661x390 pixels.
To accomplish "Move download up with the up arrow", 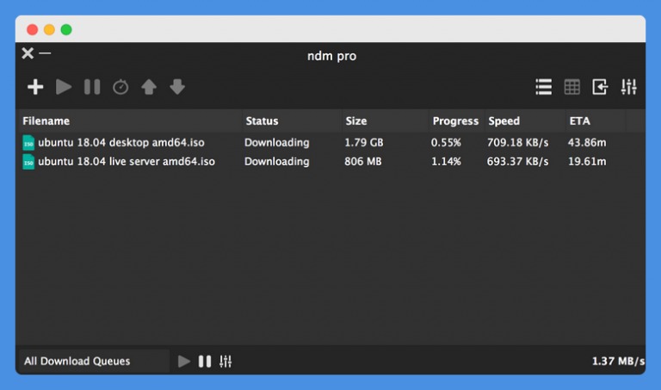I will point(149,87).
